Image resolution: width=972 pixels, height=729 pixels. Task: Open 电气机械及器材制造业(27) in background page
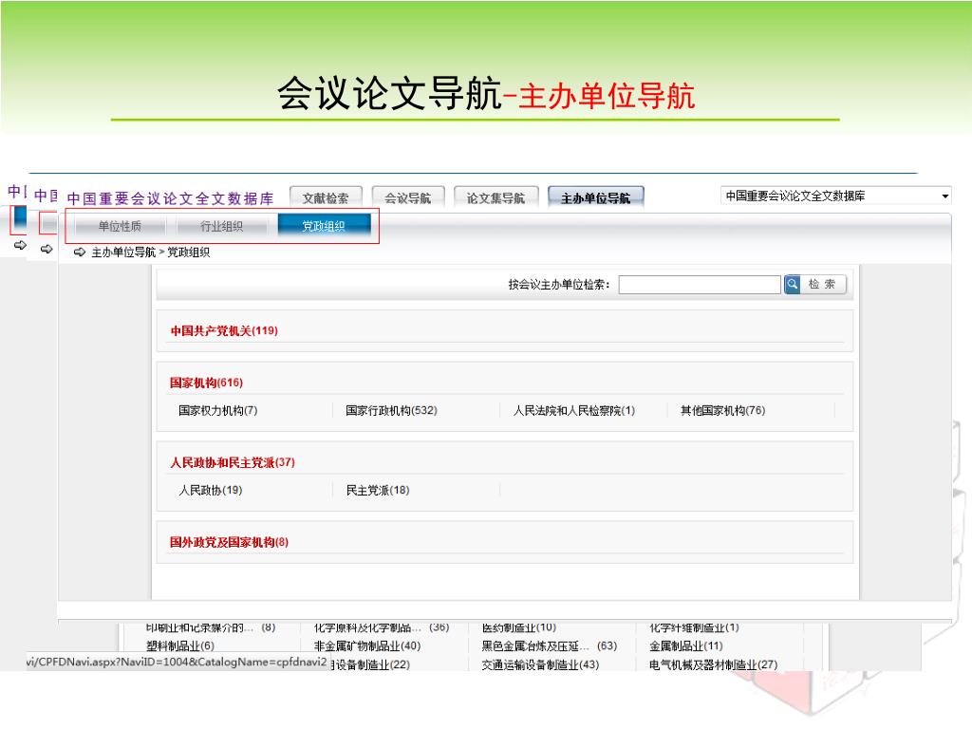coord(714,664)
